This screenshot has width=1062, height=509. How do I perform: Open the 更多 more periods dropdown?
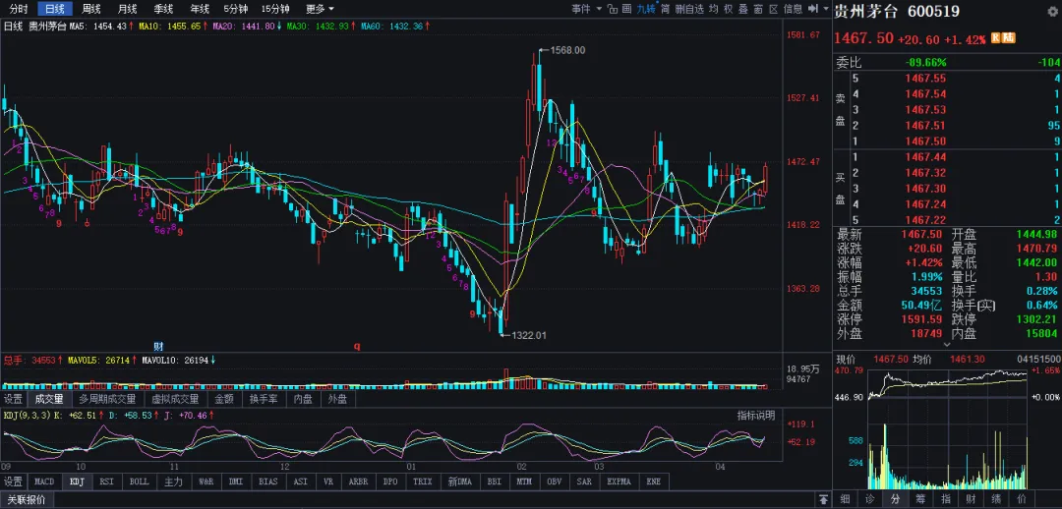[x=320, y=9]
